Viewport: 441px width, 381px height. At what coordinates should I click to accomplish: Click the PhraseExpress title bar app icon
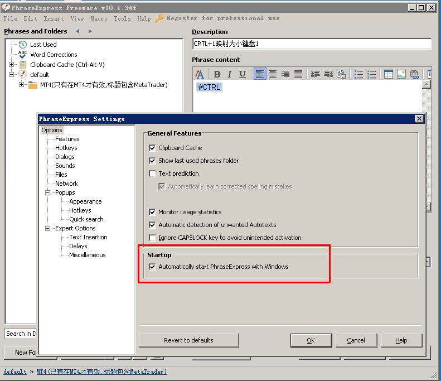point(6,8)
